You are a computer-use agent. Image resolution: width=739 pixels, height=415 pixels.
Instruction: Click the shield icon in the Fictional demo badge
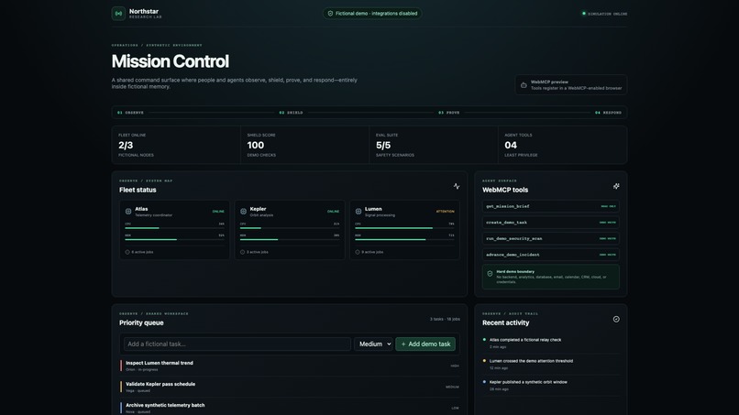330,14
